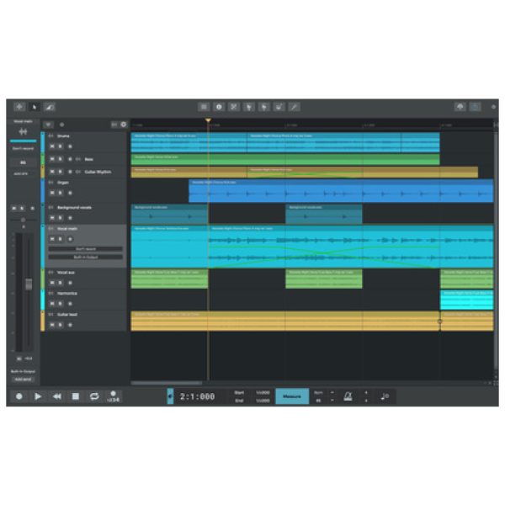Mute the Bass track

coord(52,159)
